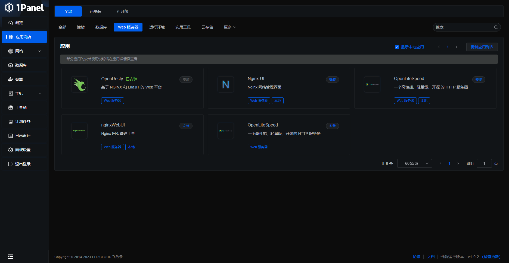
Task: Click the 退出登录 logout icon
Action: pos(11,164)
